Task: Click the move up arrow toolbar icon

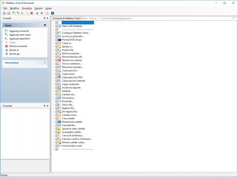Action: (37, 13)
